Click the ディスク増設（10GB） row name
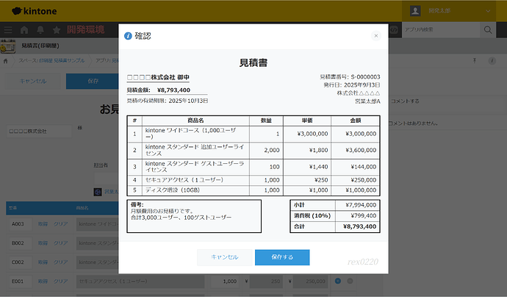 pyautogui.click(x=173, y=190)
